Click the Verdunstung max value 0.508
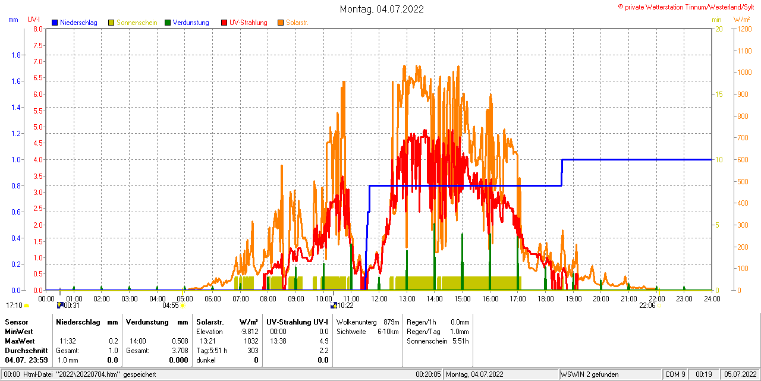The image size is (761, 381). click(x=180, y=341)
